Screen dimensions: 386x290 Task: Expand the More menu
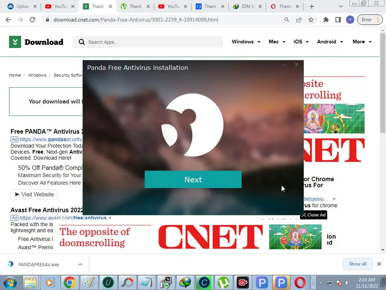tap(362, 42)
